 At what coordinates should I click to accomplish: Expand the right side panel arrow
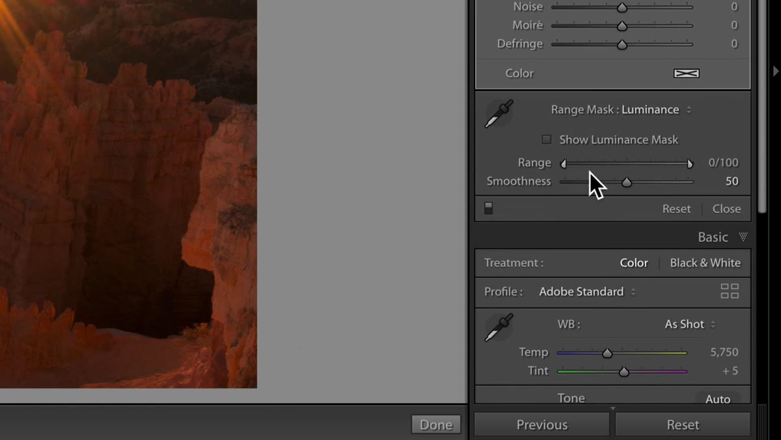(x=776, y=72)
